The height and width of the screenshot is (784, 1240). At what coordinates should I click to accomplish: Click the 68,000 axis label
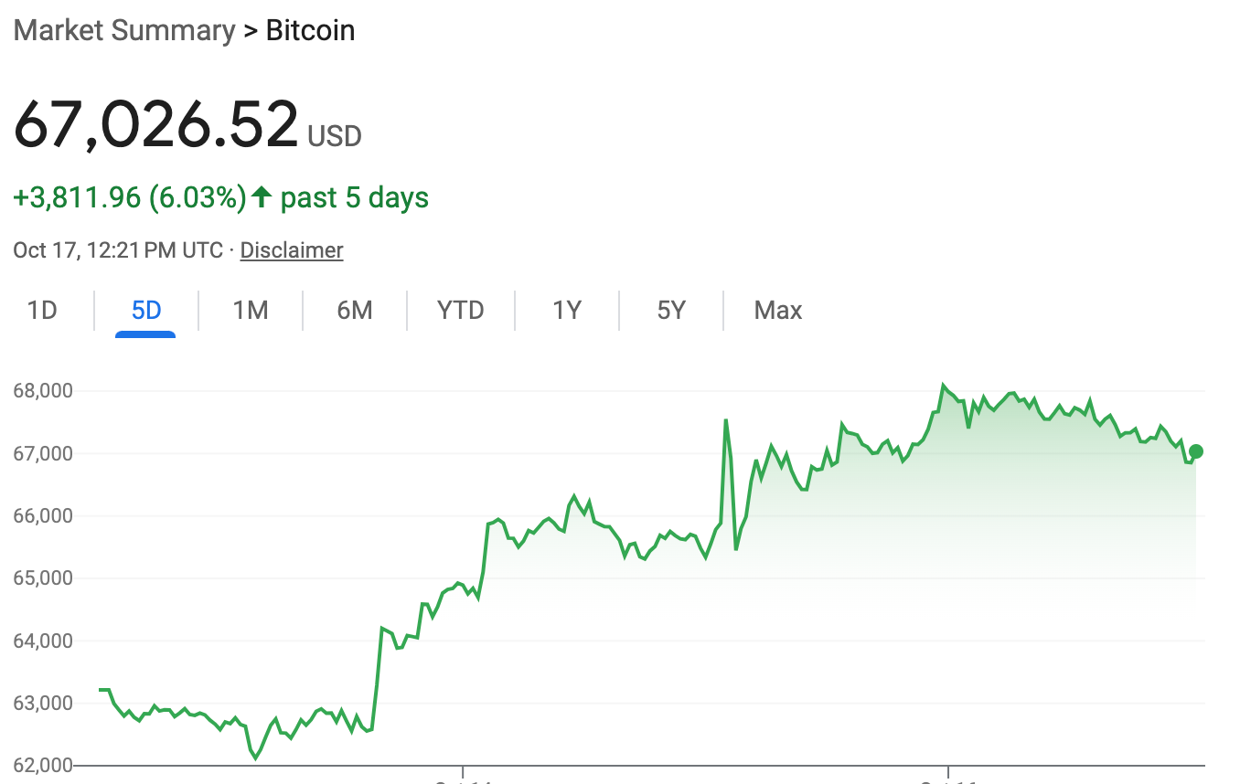(44, 389)
